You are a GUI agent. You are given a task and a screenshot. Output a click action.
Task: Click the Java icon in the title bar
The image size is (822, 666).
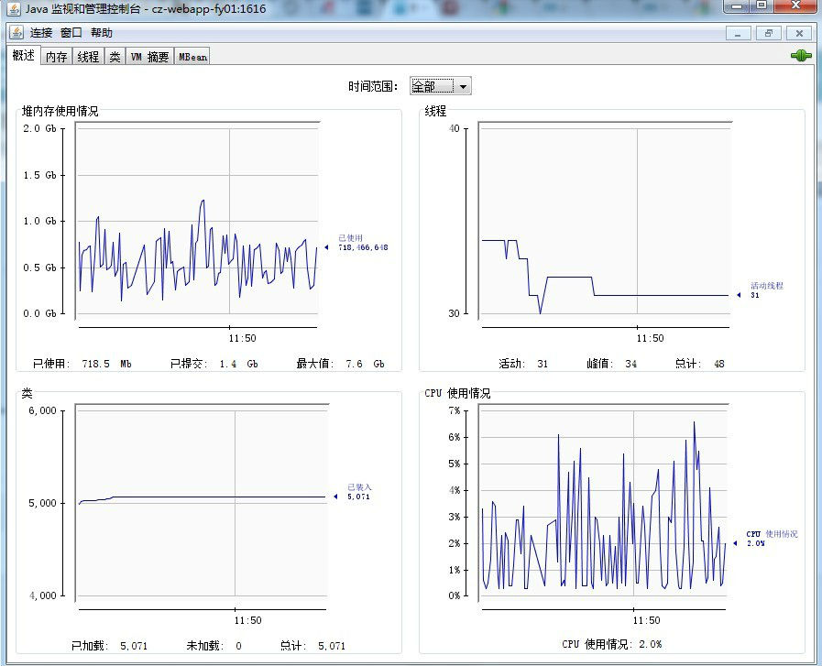tap(14, 8)
